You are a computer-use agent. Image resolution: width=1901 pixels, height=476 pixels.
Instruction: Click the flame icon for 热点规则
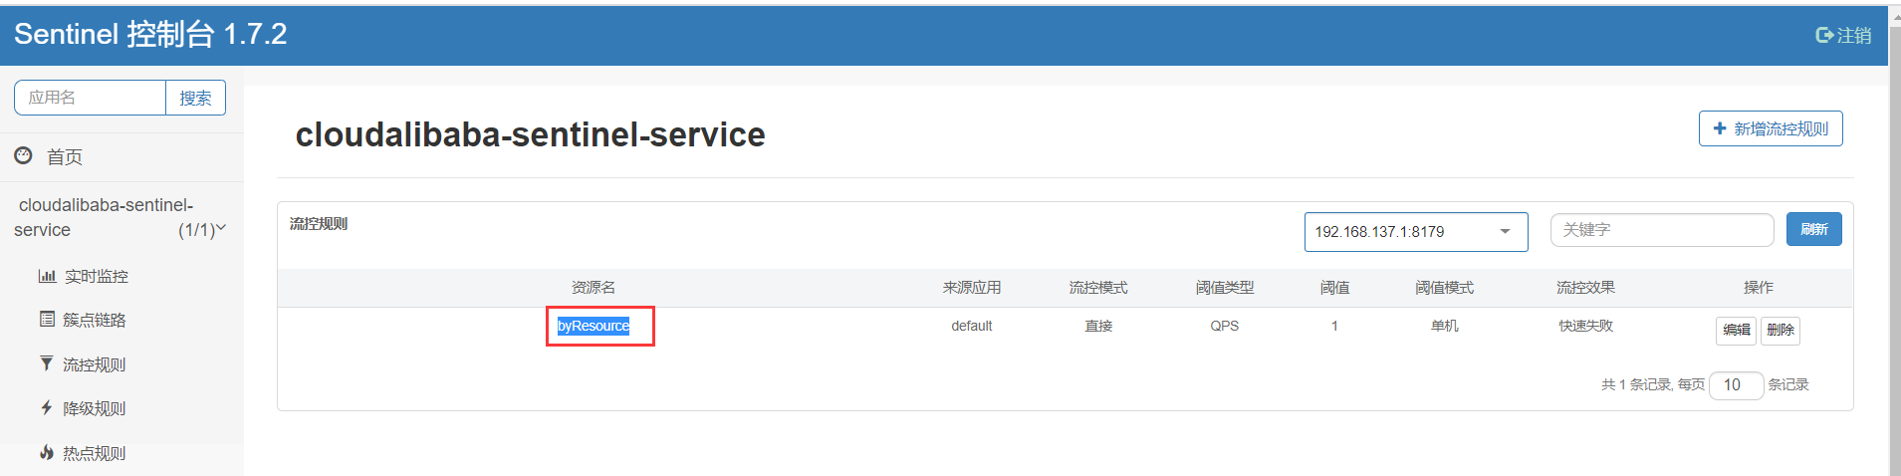[47, 452]
